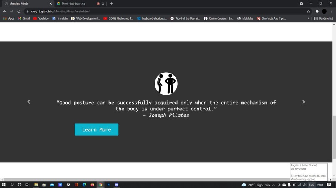Image resolution: width=336 pixels, height=188 pixels.
Task: Go back to the previous page
Action: coord(5,11)
